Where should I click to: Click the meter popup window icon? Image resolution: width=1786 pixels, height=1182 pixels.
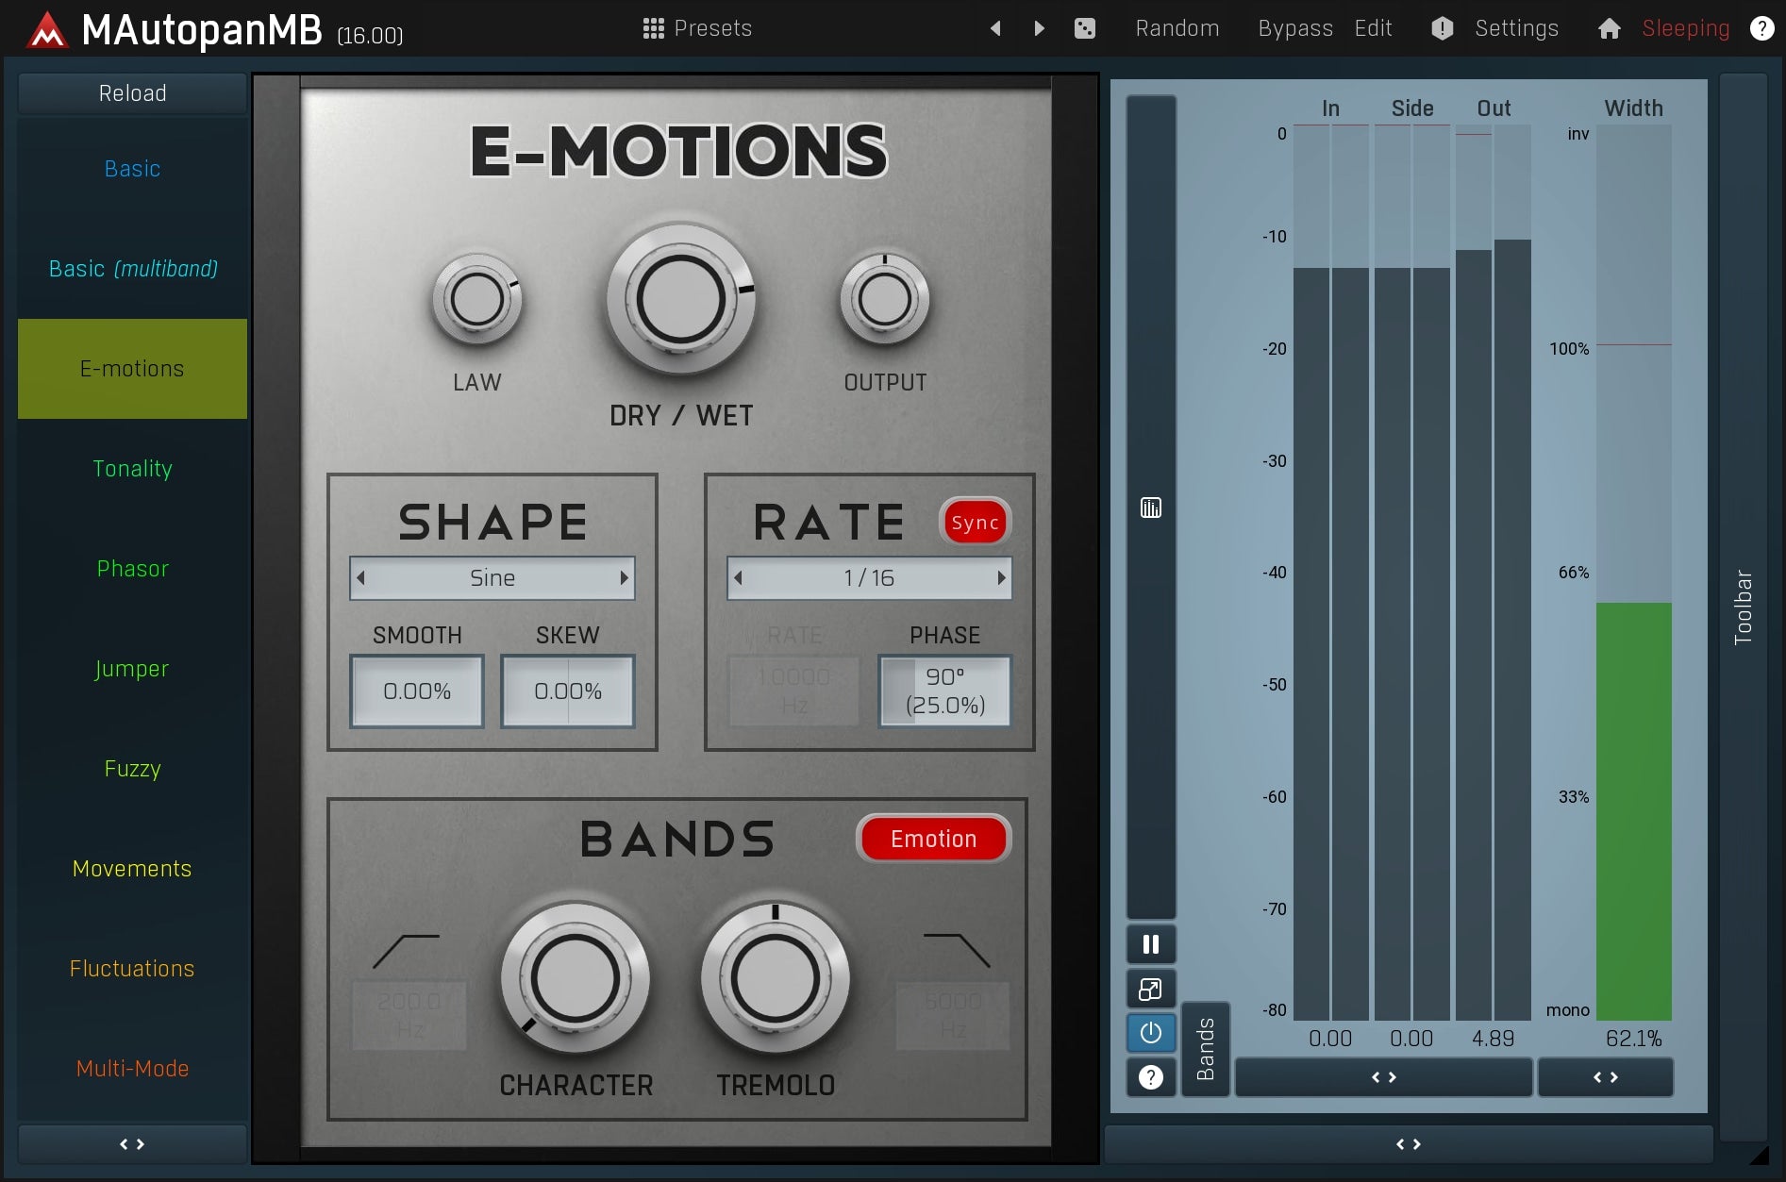coord(1151,989)
